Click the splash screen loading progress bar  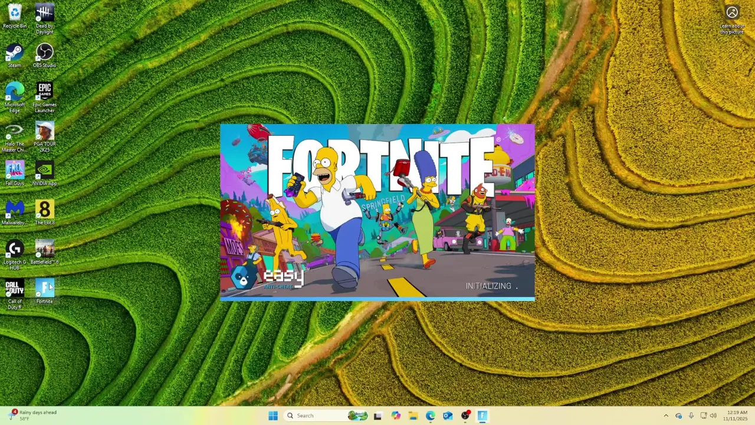pos(377,299)
